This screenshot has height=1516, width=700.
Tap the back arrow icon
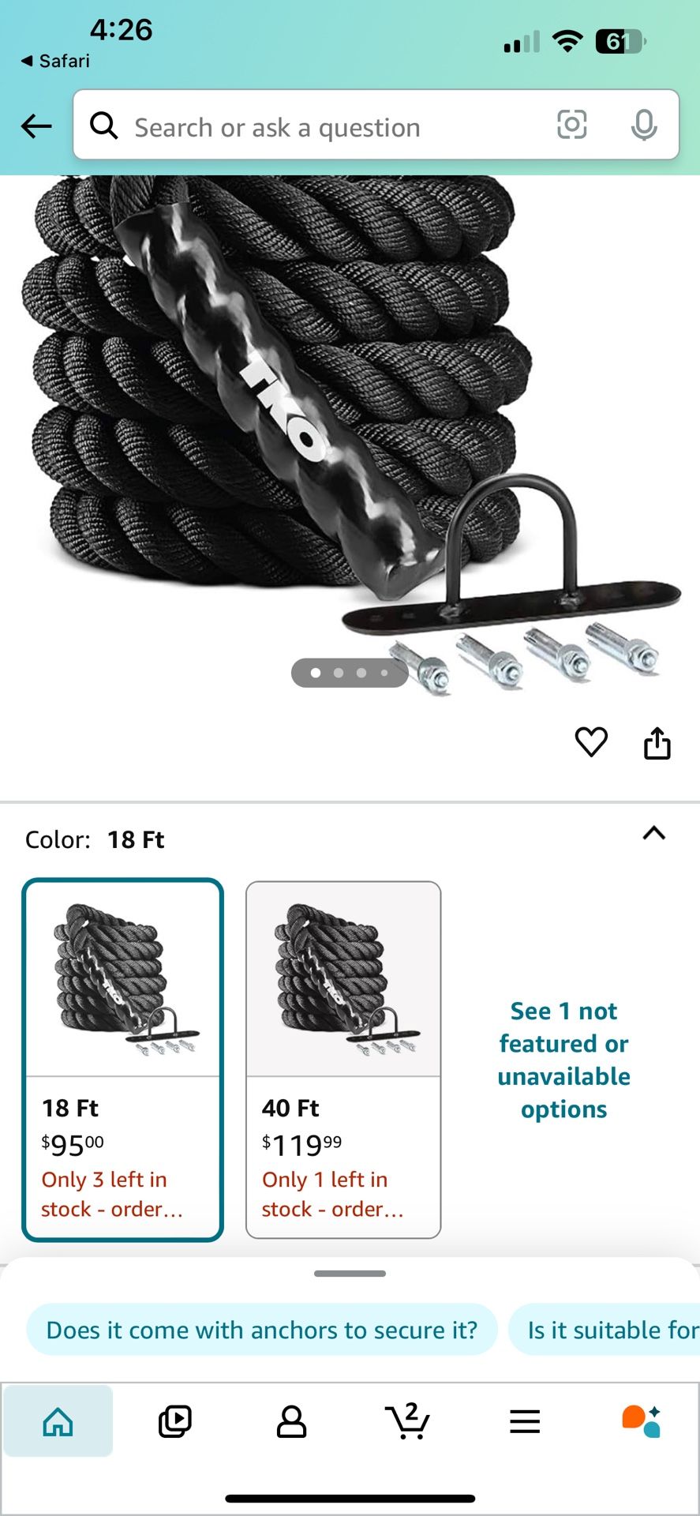click(36, 126)
